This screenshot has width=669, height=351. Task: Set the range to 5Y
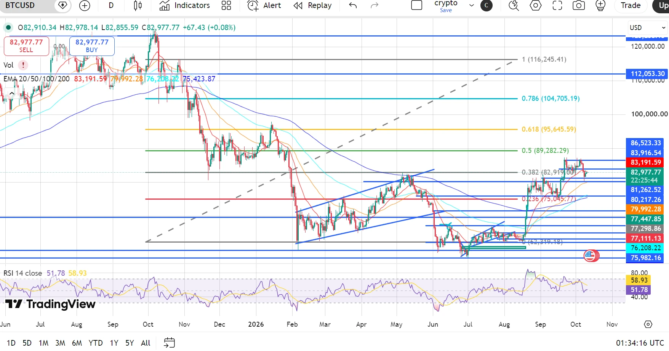point(130,343)
